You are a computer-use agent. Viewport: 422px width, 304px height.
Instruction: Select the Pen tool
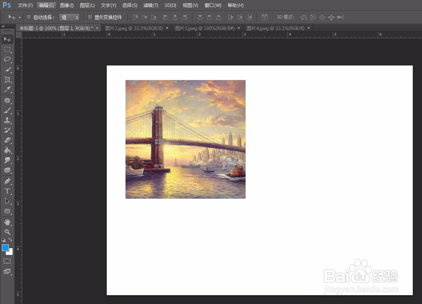coord(7,181)
